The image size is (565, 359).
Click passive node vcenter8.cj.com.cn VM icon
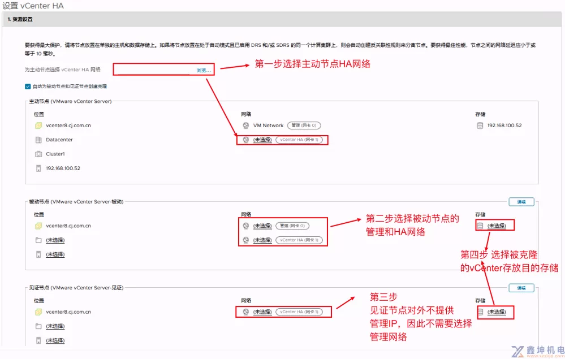click(x=38, y=226)
